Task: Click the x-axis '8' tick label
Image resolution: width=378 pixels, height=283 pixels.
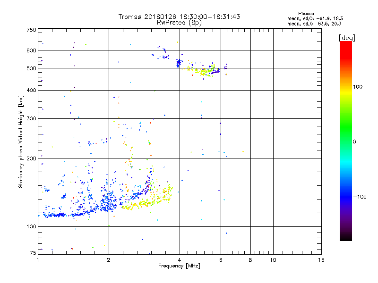Action: point(250,260)
